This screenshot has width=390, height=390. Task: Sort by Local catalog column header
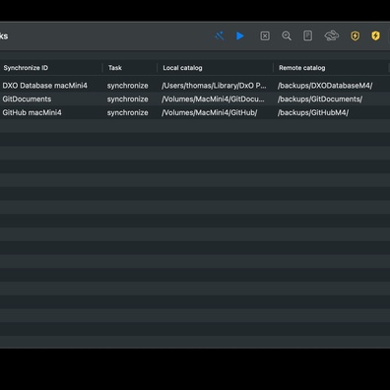(182, 68)
